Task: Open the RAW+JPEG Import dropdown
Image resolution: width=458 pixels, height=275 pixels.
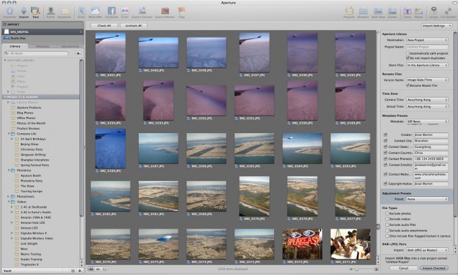Action: pos(427,250)
